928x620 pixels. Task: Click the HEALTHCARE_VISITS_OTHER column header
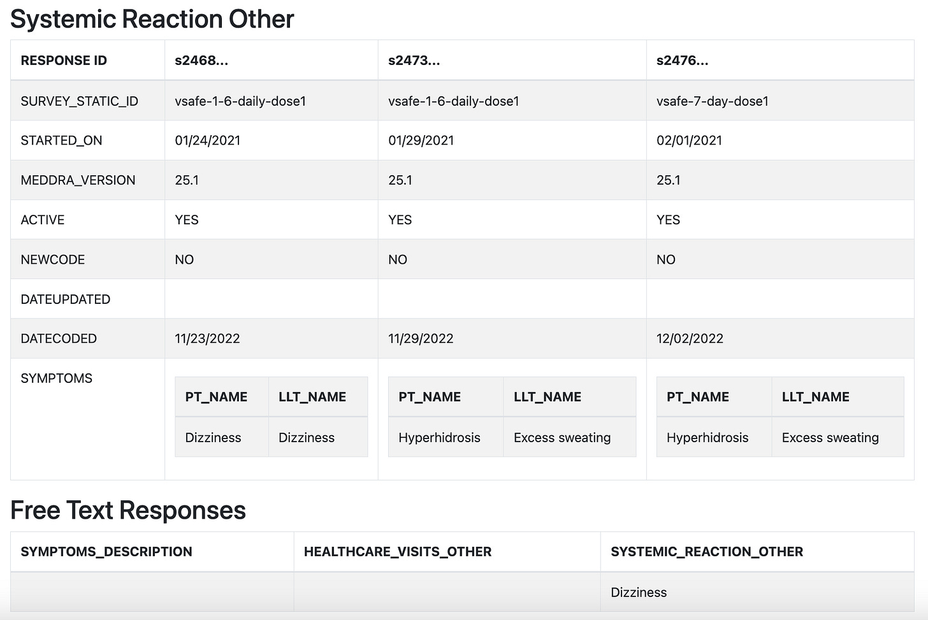398,552
